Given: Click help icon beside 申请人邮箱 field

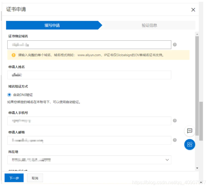Looking at the screenshot, I should [x=175, y=140].
